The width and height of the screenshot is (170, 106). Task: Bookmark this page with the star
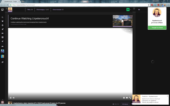(148, 5)
